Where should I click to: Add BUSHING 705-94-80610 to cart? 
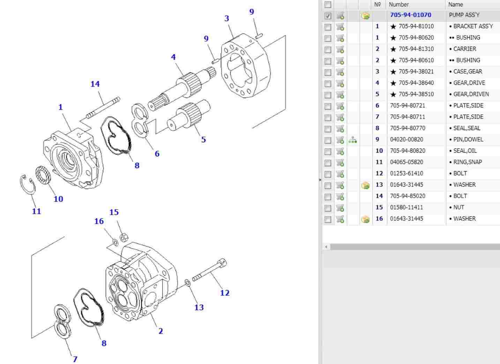pyautogui.click(x=340, y=61)
